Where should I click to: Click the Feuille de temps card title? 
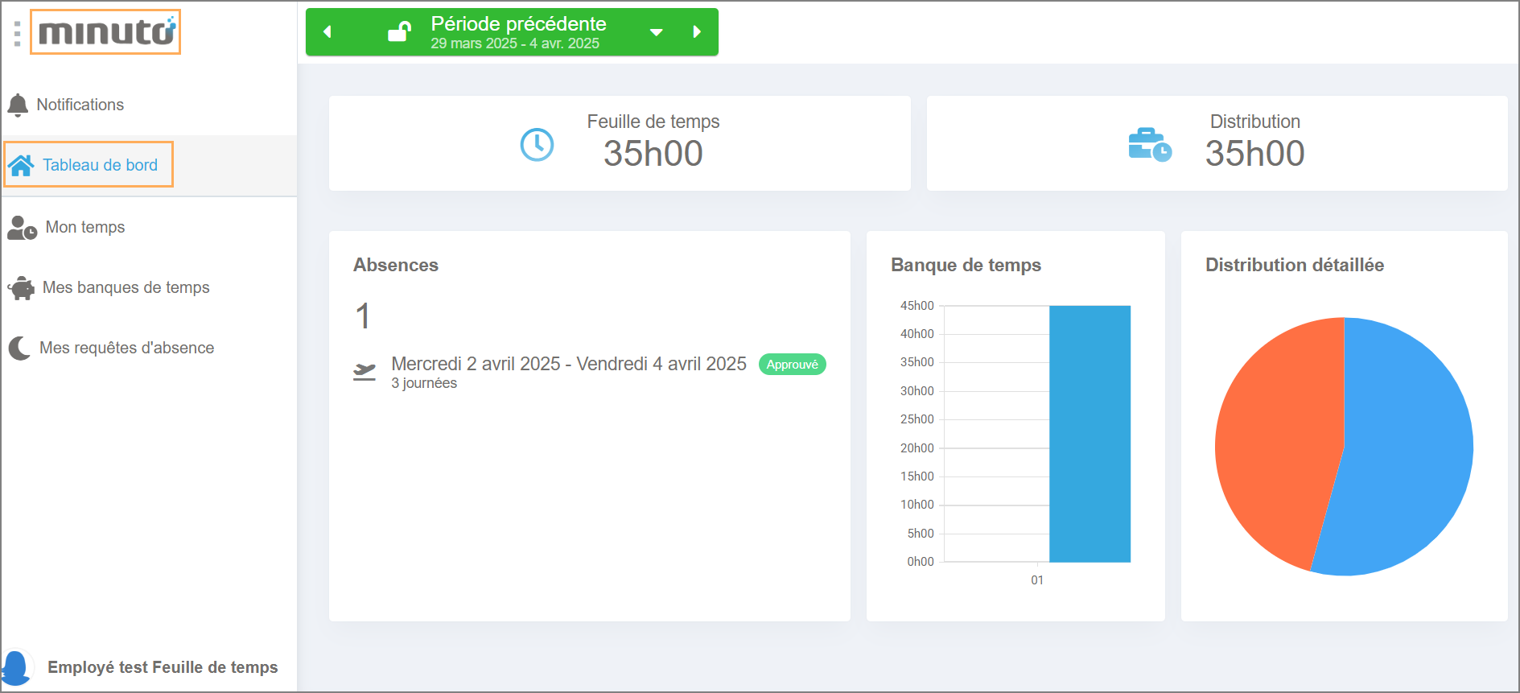653,122
